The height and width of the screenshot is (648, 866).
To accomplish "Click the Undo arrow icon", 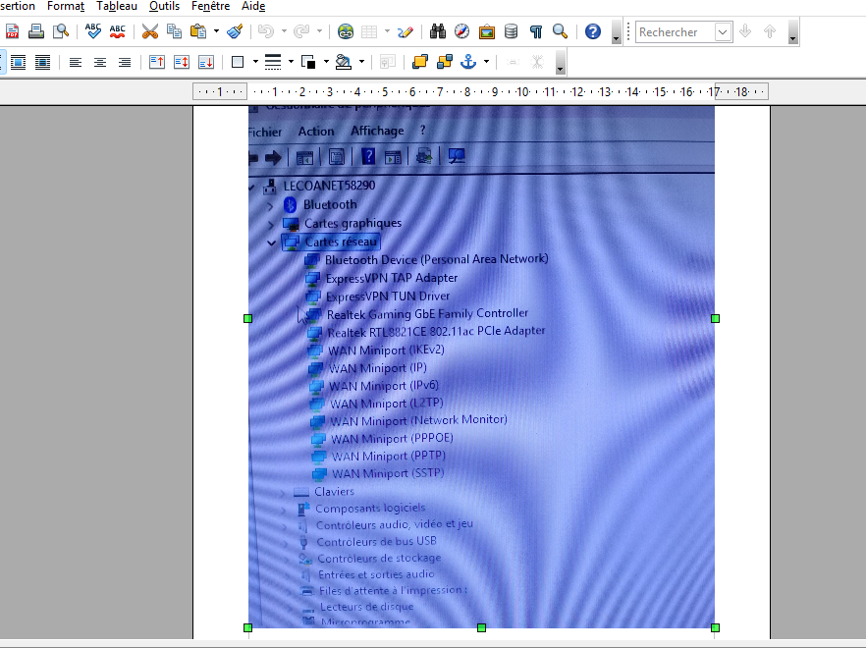I will tap(266, 31).
